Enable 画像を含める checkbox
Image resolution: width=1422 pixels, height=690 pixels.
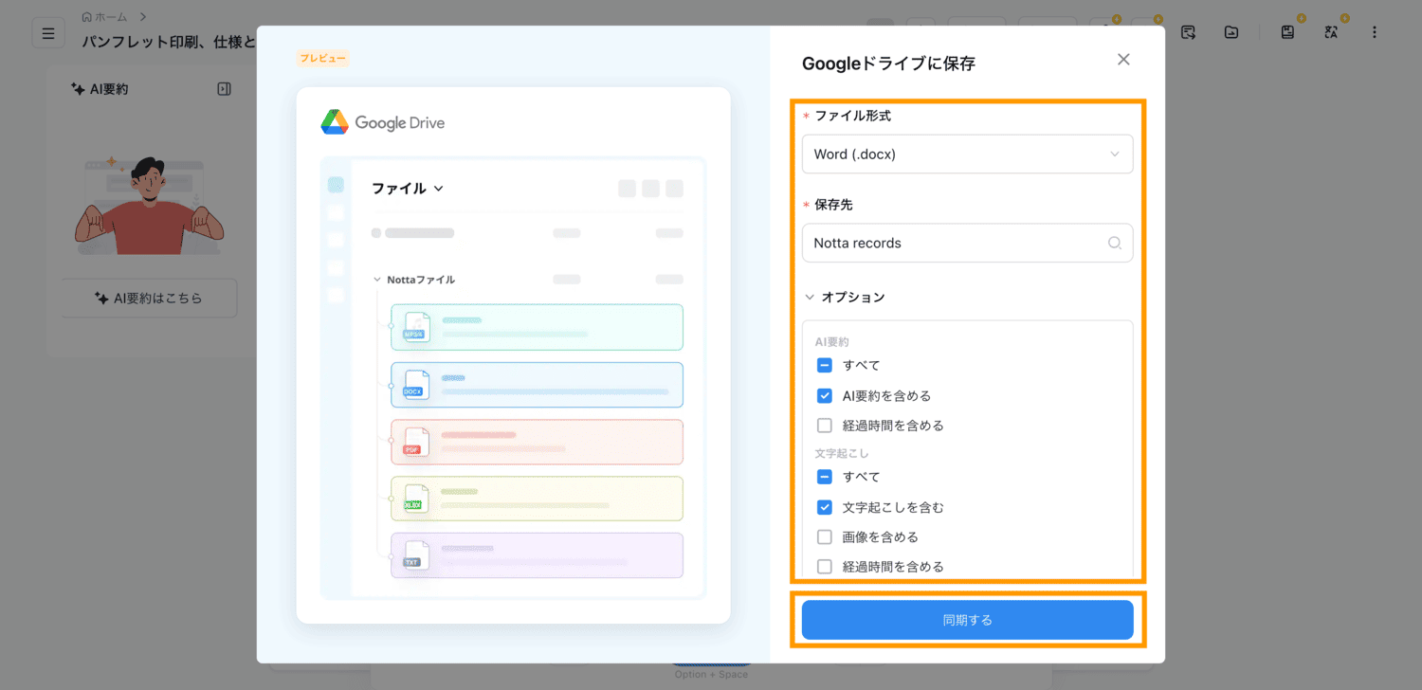point(825,536)
